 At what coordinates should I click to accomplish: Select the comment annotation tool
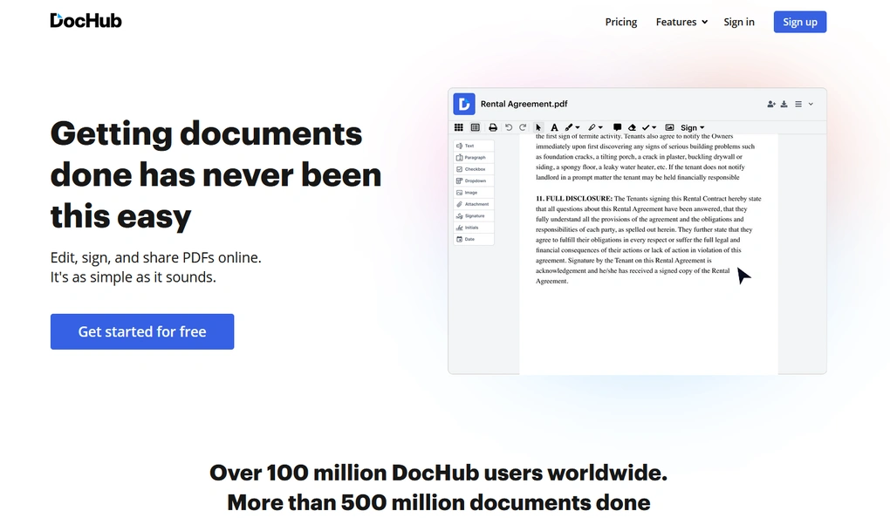617,127
